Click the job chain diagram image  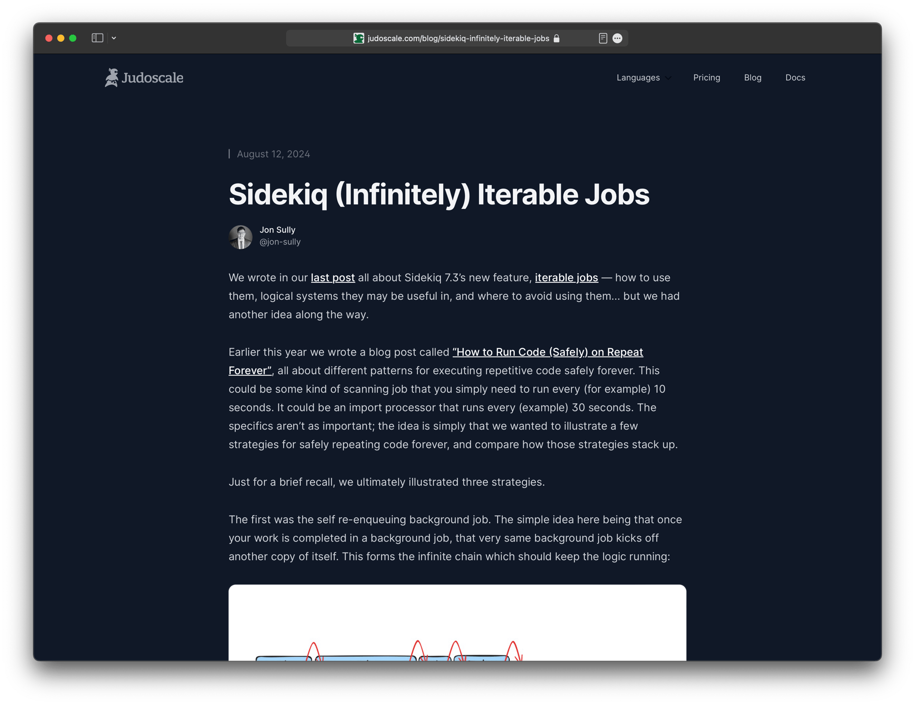point(457,622)
